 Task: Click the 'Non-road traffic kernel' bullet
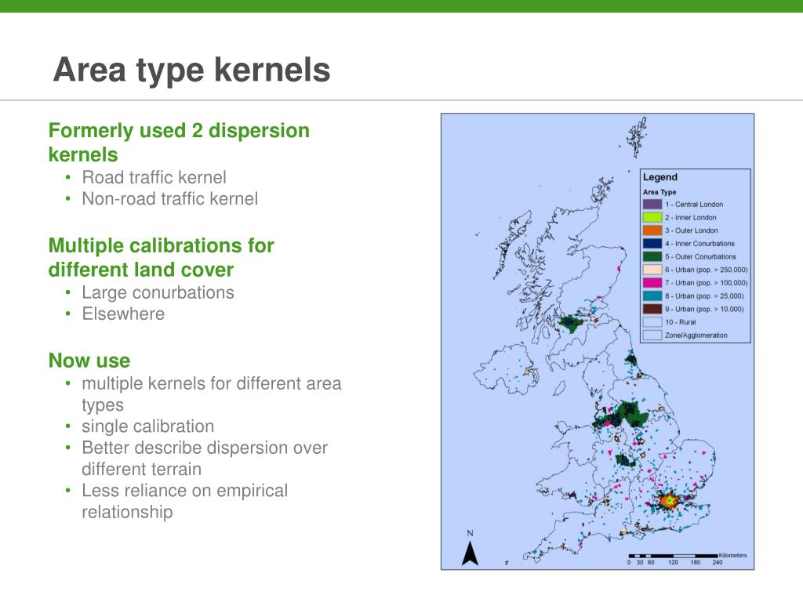click(169, 198)
